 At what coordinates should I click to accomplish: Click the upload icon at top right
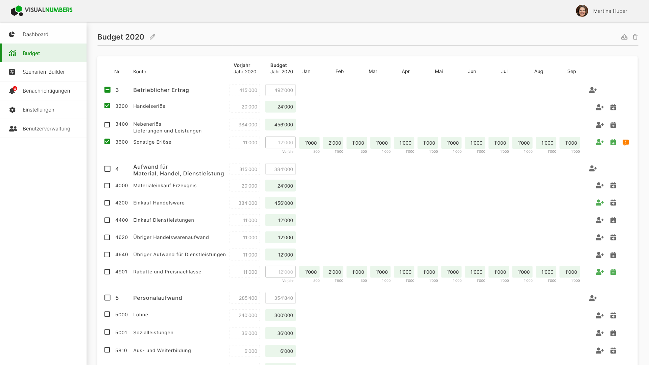pyautogui.click(x=624, y=37)
